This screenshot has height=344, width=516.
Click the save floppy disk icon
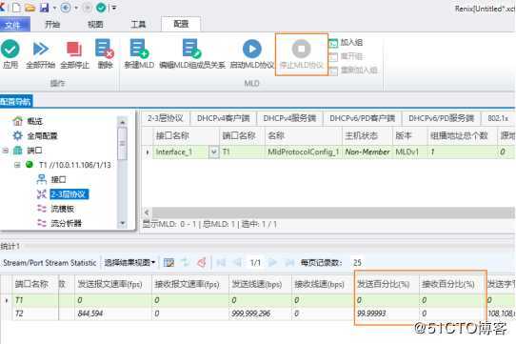(x=44, y=8)
